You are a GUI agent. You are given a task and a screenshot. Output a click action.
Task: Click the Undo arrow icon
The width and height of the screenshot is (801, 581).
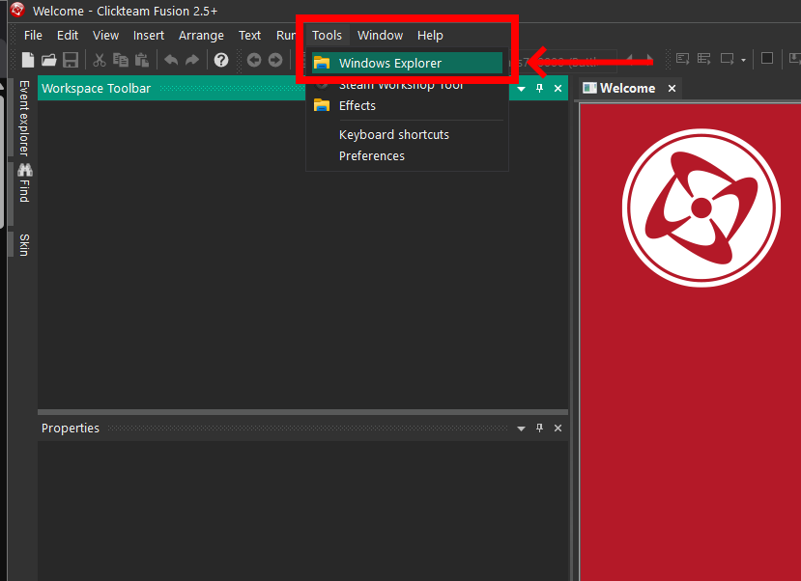click(171, 60)
